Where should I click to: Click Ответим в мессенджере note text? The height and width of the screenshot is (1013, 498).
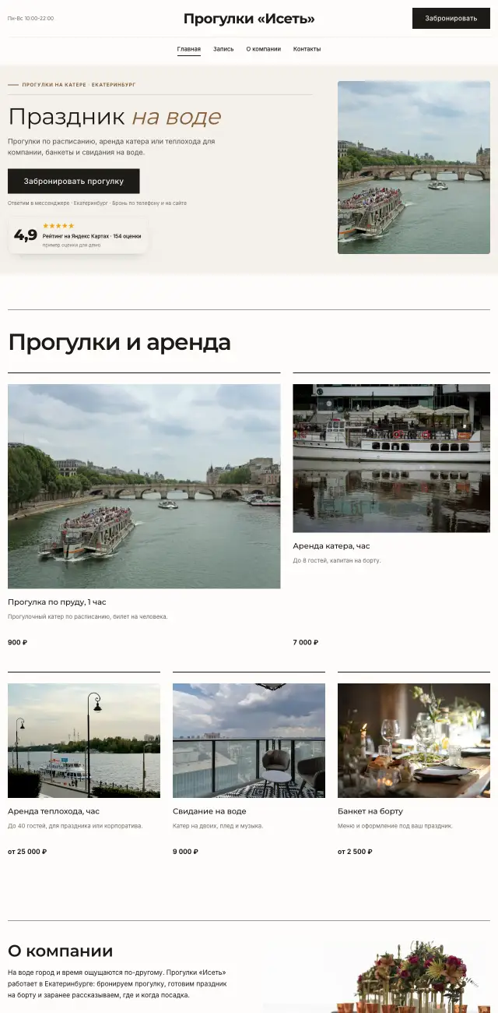tap(97, 203)
